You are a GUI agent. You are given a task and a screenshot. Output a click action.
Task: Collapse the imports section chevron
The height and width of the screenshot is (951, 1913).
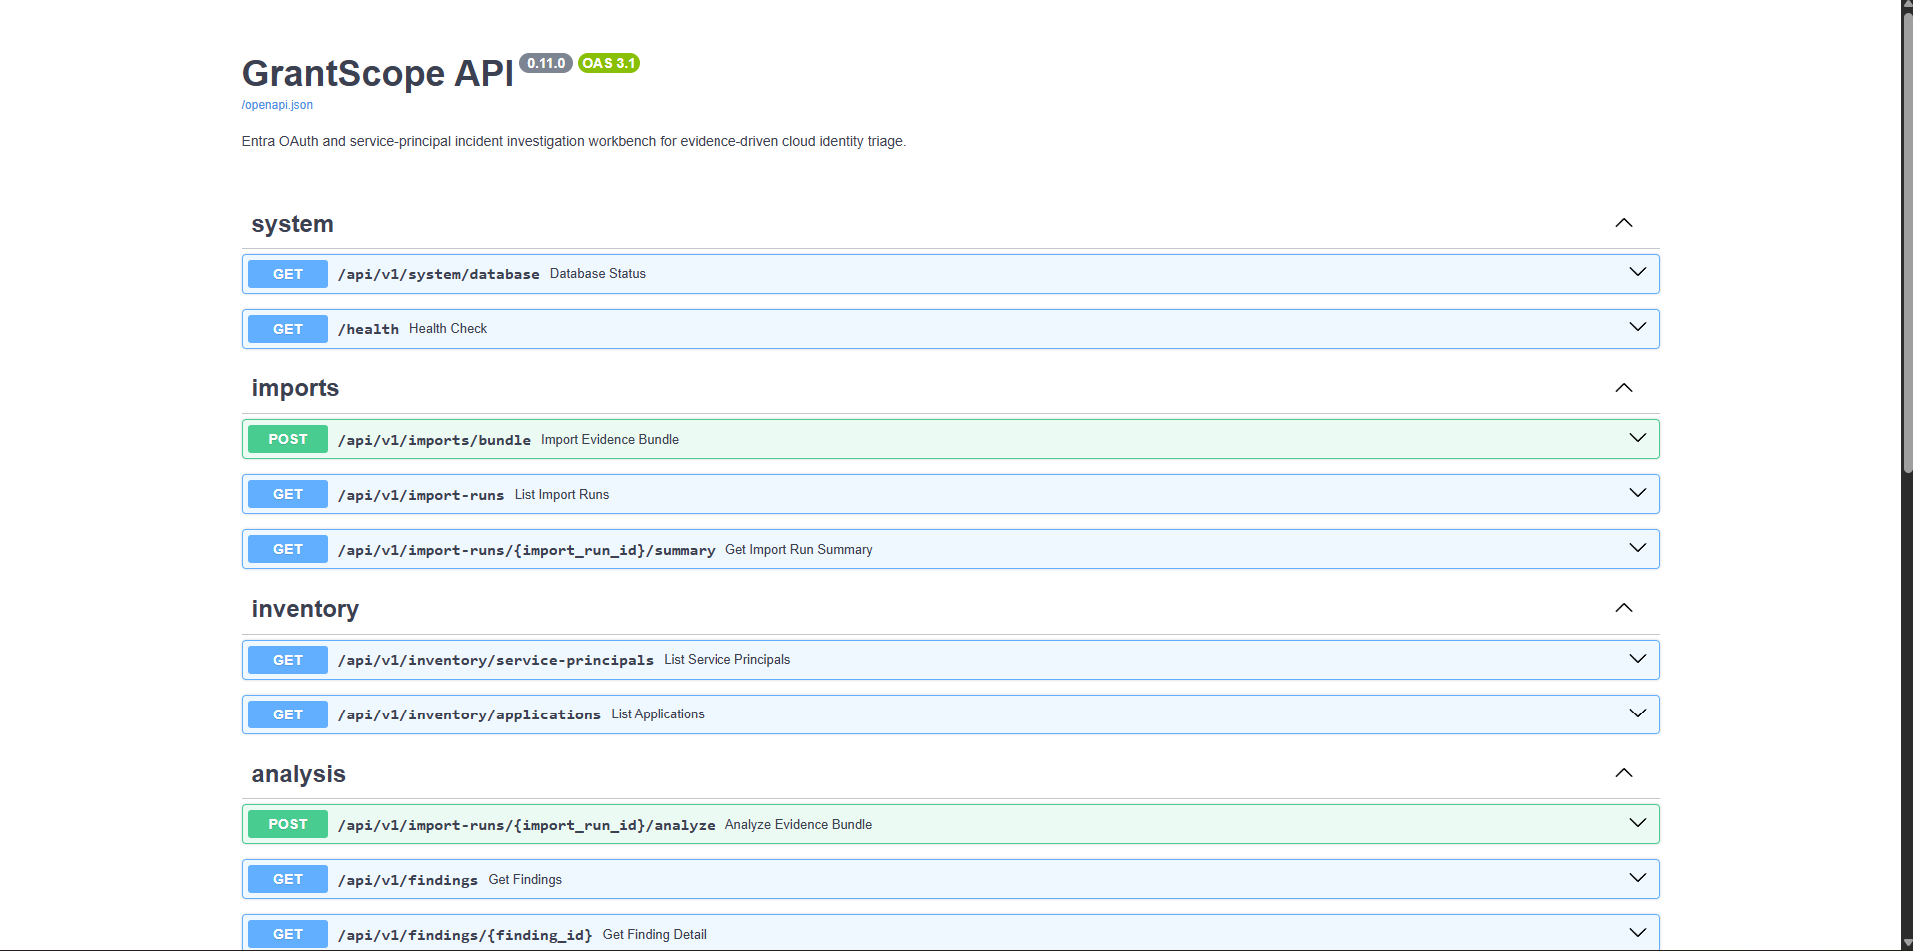[1624, 388]
